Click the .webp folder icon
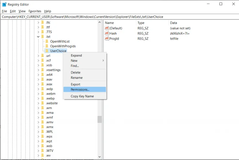239x160 pixels. point(43,98)
